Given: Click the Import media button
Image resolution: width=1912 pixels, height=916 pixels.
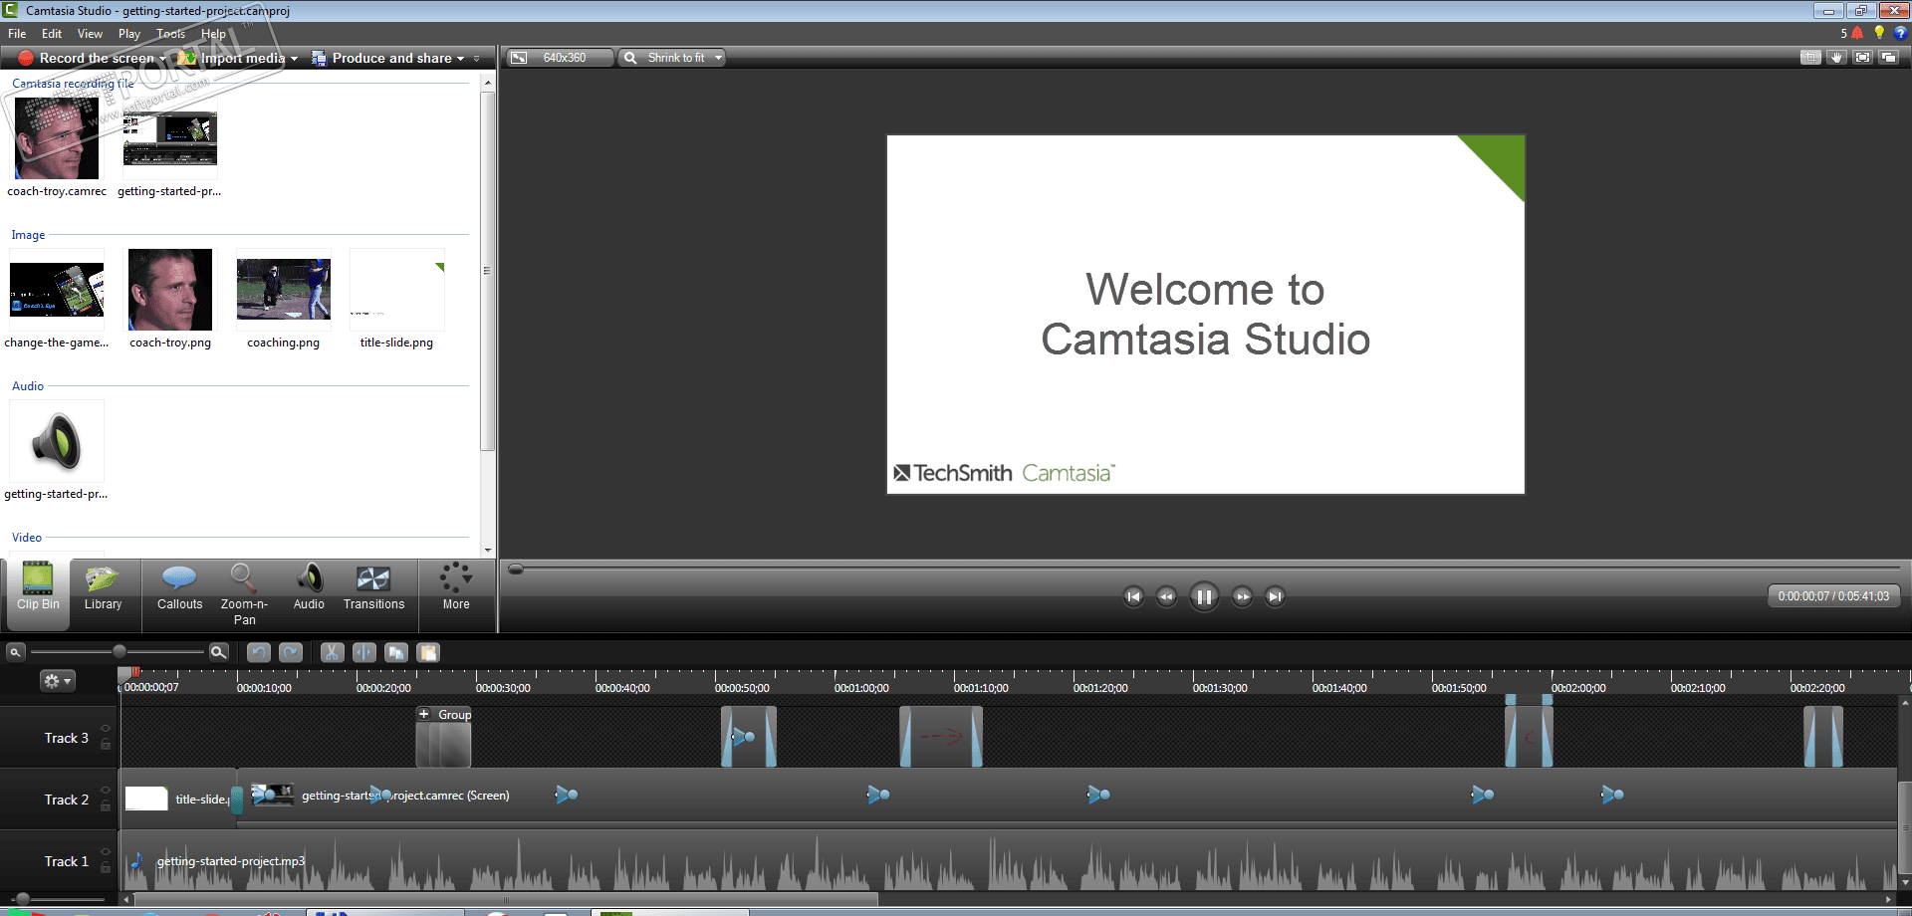Looking at the screenshot, I should (232, 58).
